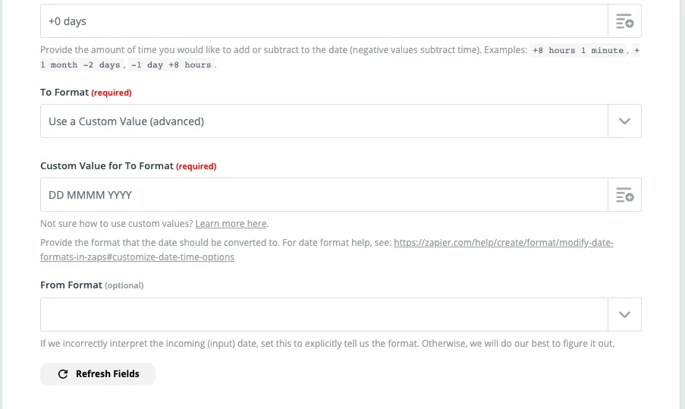Focus the empty From Format field
The image size is (685, 409).
[324, 315]
